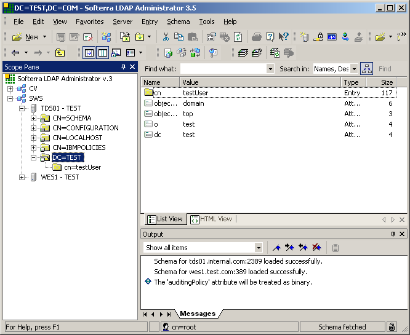Open the Show all items dropdown

click(259, 248)
